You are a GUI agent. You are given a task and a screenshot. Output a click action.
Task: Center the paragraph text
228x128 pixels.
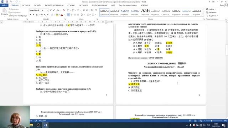tap(72, 15)
